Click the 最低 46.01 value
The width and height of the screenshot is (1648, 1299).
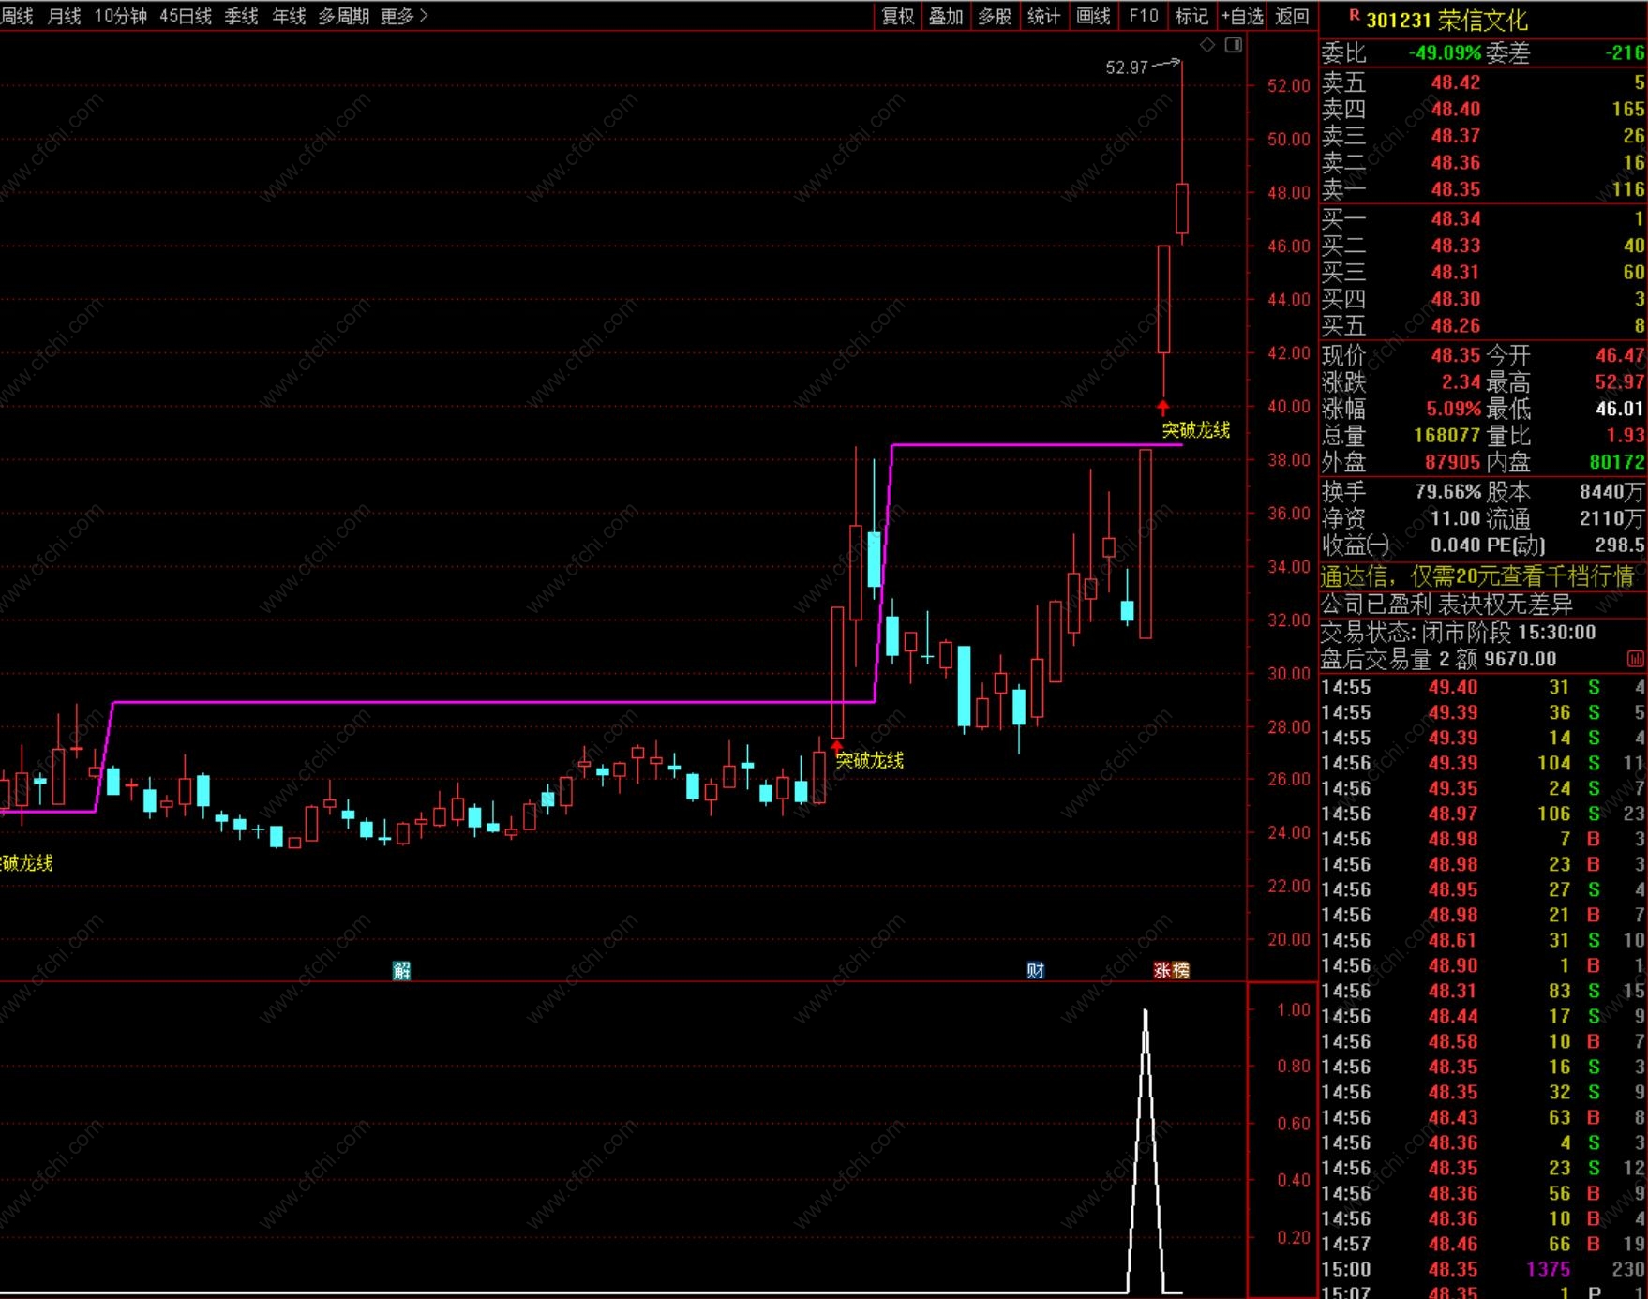coord(1621,410)
